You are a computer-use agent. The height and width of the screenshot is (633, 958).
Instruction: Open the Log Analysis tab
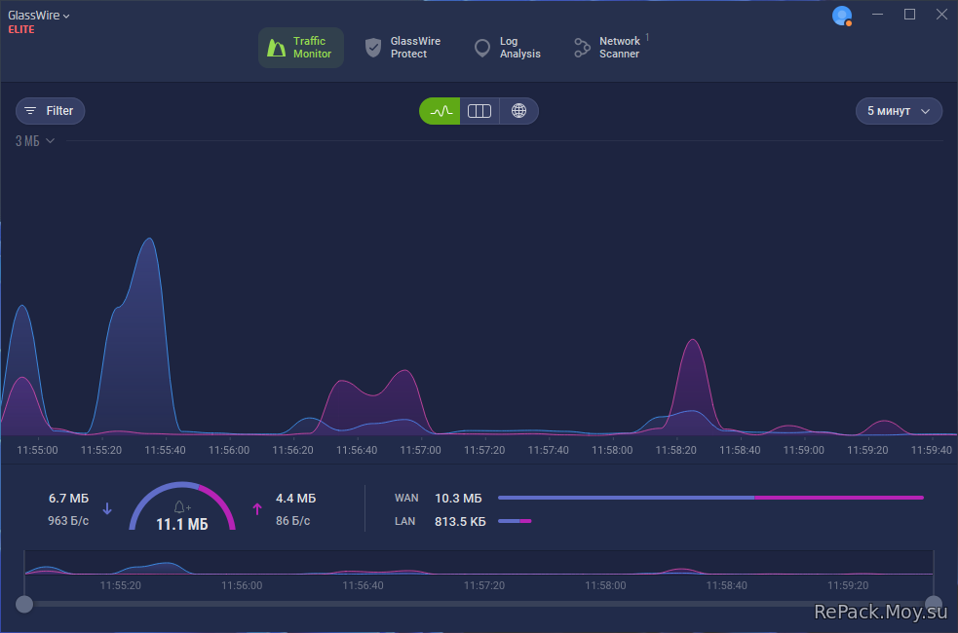508,48
